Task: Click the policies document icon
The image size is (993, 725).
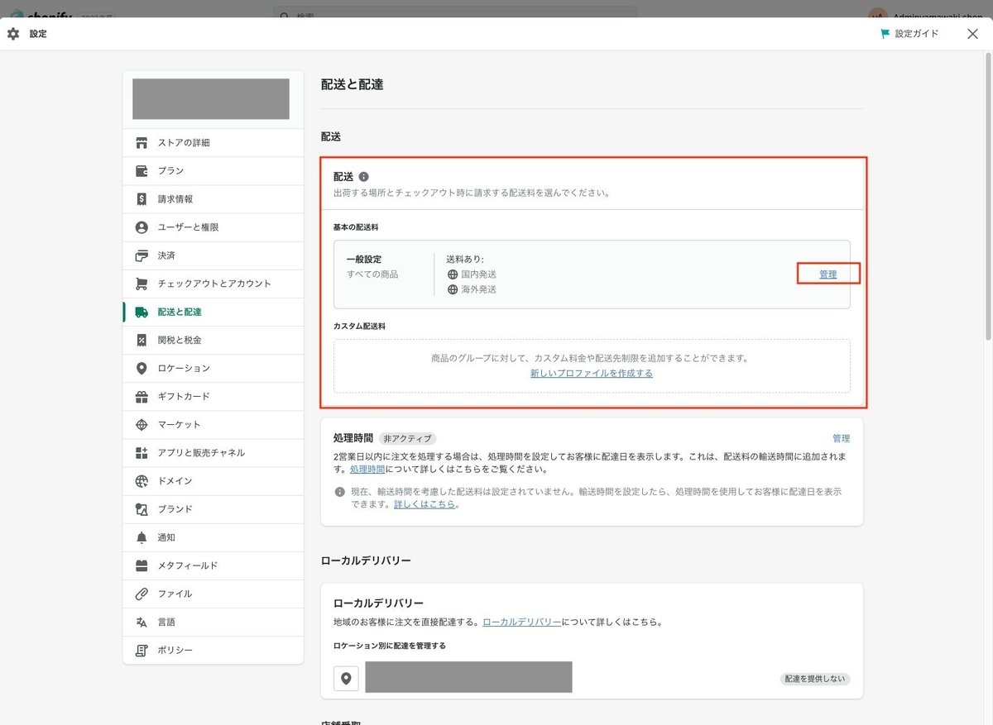Action: pyautogui.click(x=142, y=650)
